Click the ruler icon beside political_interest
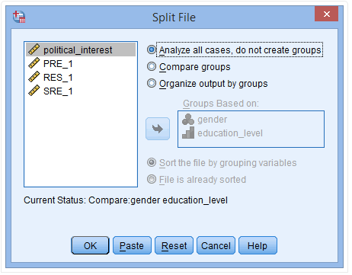352x275 pixels. click(34, 50)
